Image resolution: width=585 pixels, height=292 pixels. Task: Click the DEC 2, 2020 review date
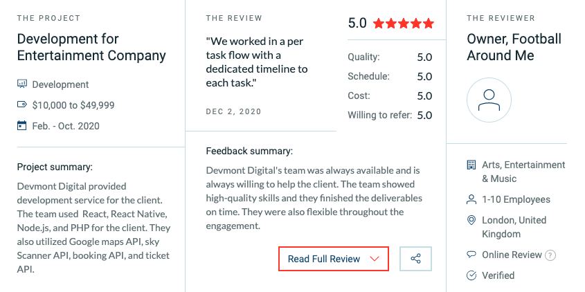233,111
